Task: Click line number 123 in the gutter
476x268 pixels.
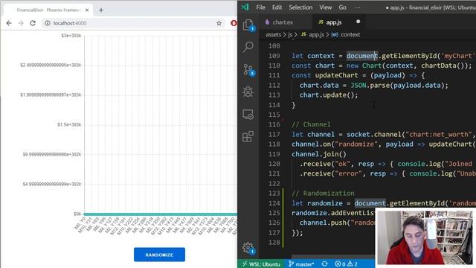Action: pos(274,194)
